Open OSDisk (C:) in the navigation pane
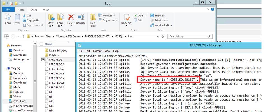Viewport: 266px width, 112px height. 18,101
